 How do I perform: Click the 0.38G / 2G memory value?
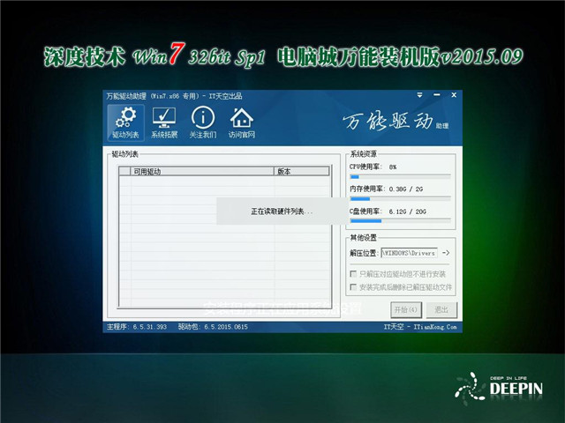[x=406, y=189]
